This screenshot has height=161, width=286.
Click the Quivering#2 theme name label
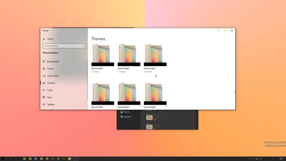tap(123, 68)
